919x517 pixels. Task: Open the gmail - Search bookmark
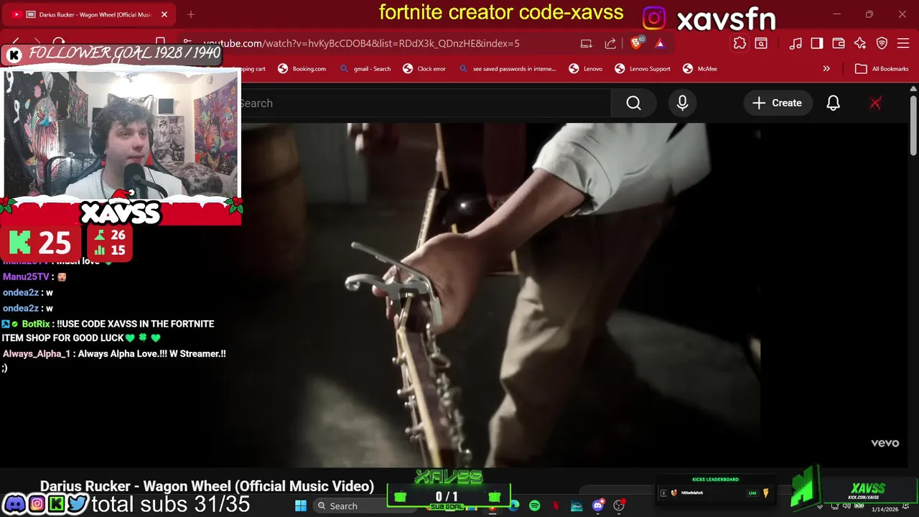point(365,69)
